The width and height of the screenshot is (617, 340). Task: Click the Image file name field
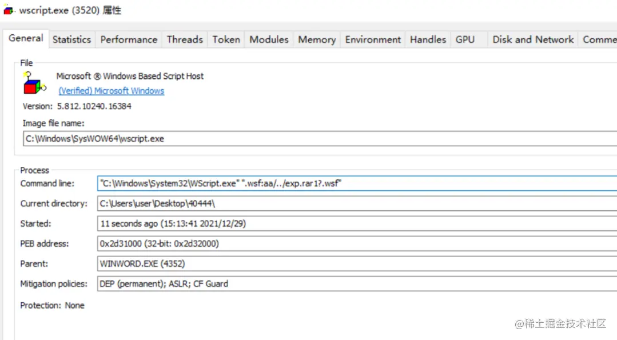320,139
